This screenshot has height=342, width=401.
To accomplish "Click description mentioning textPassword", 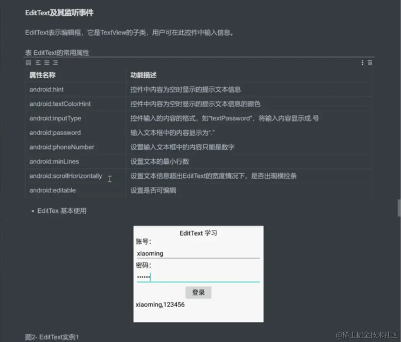I will pos(224,118).
